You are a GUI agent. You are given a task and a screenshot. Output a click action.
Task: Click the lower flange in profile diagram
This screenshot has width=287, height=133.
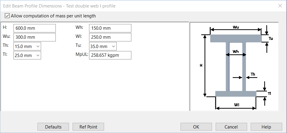(236, 94)
